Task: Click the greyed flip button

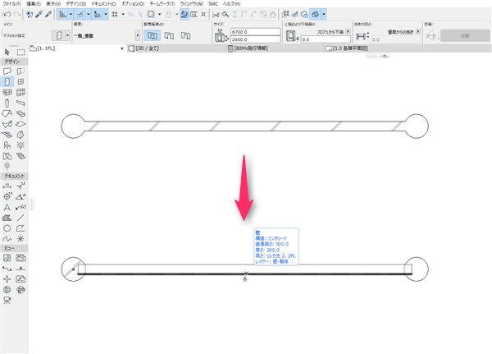Action: [x=465, y=35]
